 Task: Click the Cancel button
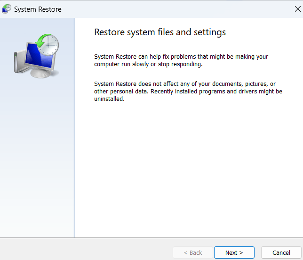click(281, 252)
